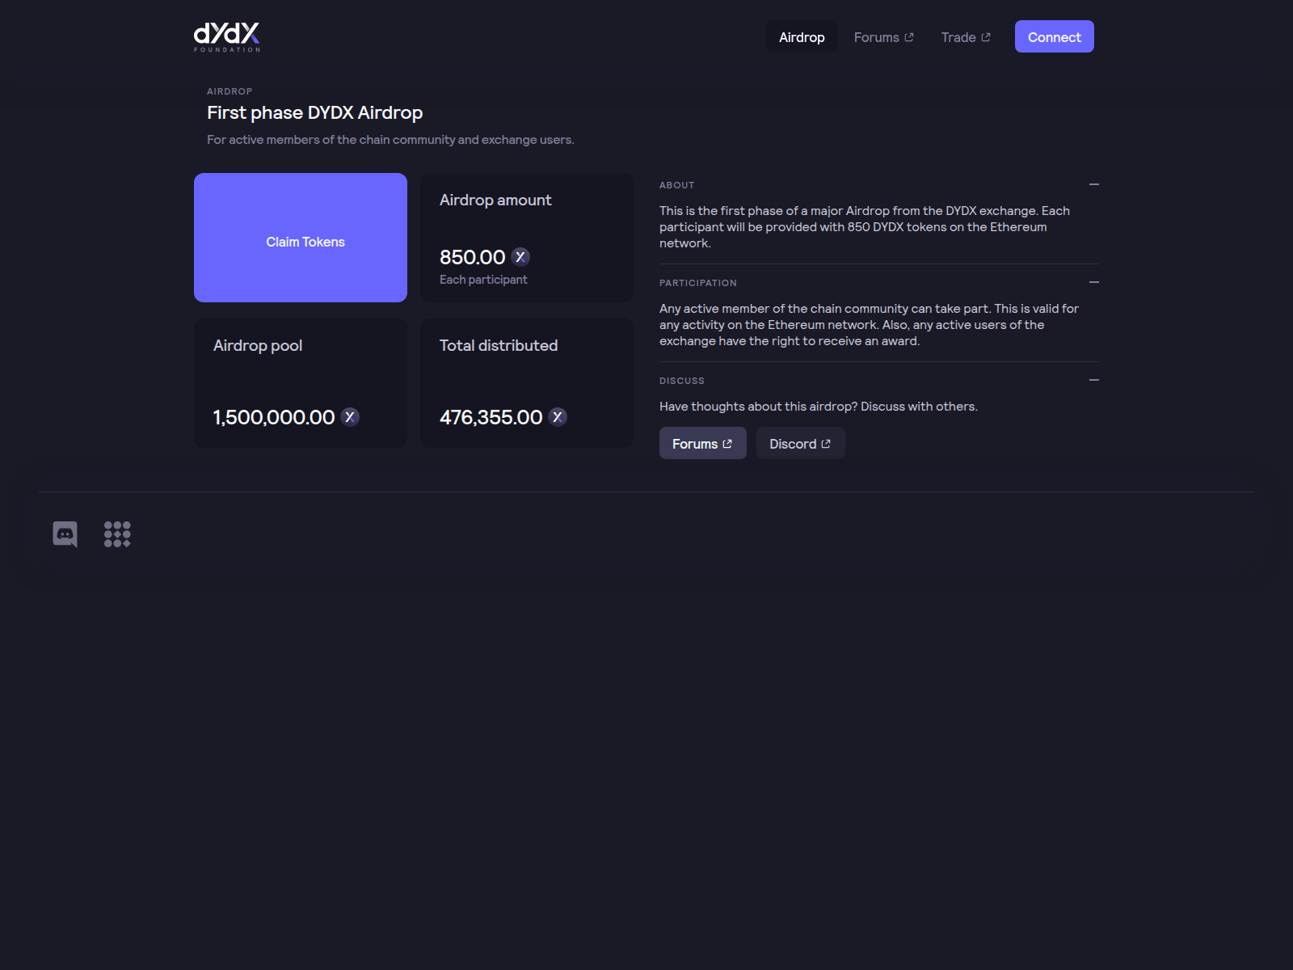The image size is (1293, 970).
Task: Select the Airdrop navigation tab
Action: coord(802,37)
